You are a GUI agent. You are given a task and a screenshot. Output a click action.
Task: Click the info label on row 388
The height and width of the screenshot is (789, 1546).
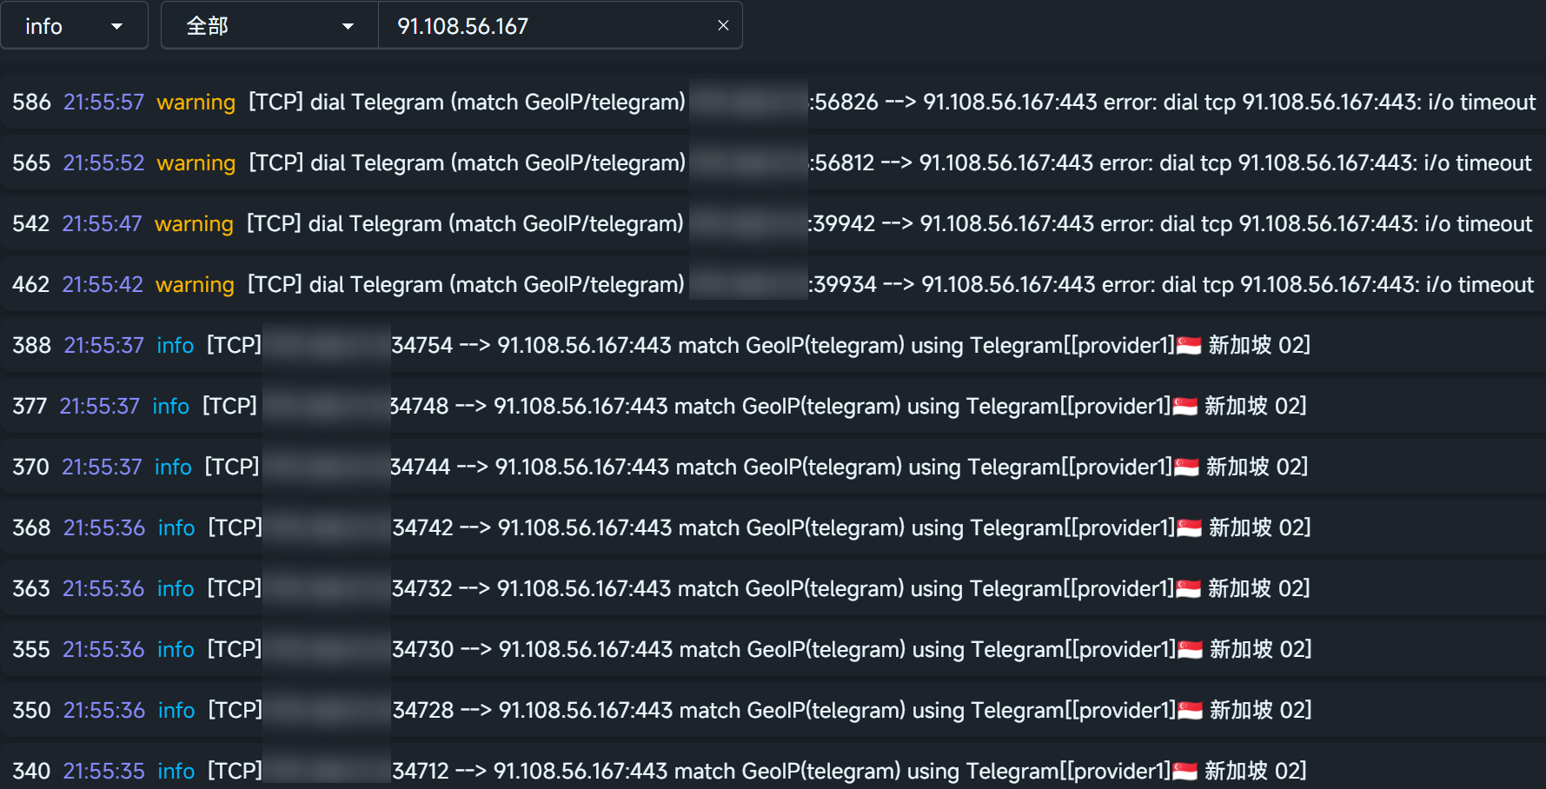pyautogui.click(x=175, y=345)
